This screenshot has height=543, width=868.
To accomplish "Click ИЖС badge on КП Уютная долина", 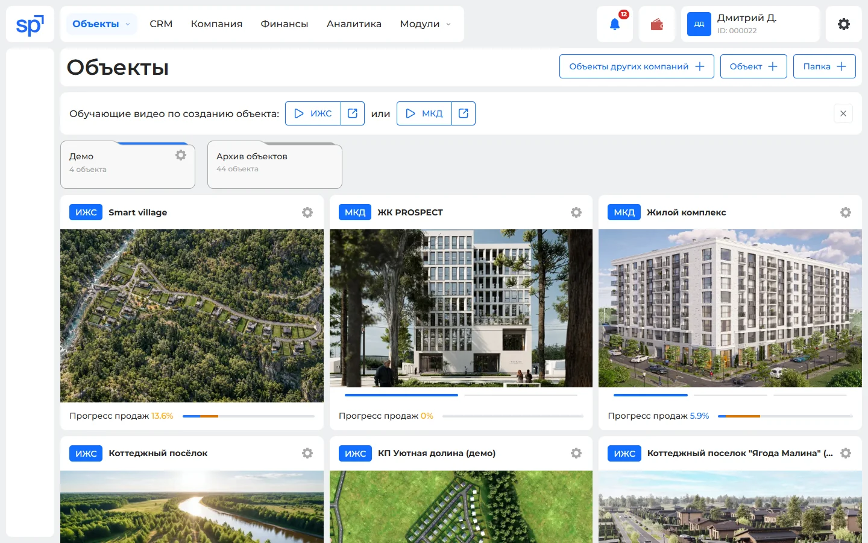I will (x=355, y=453).
